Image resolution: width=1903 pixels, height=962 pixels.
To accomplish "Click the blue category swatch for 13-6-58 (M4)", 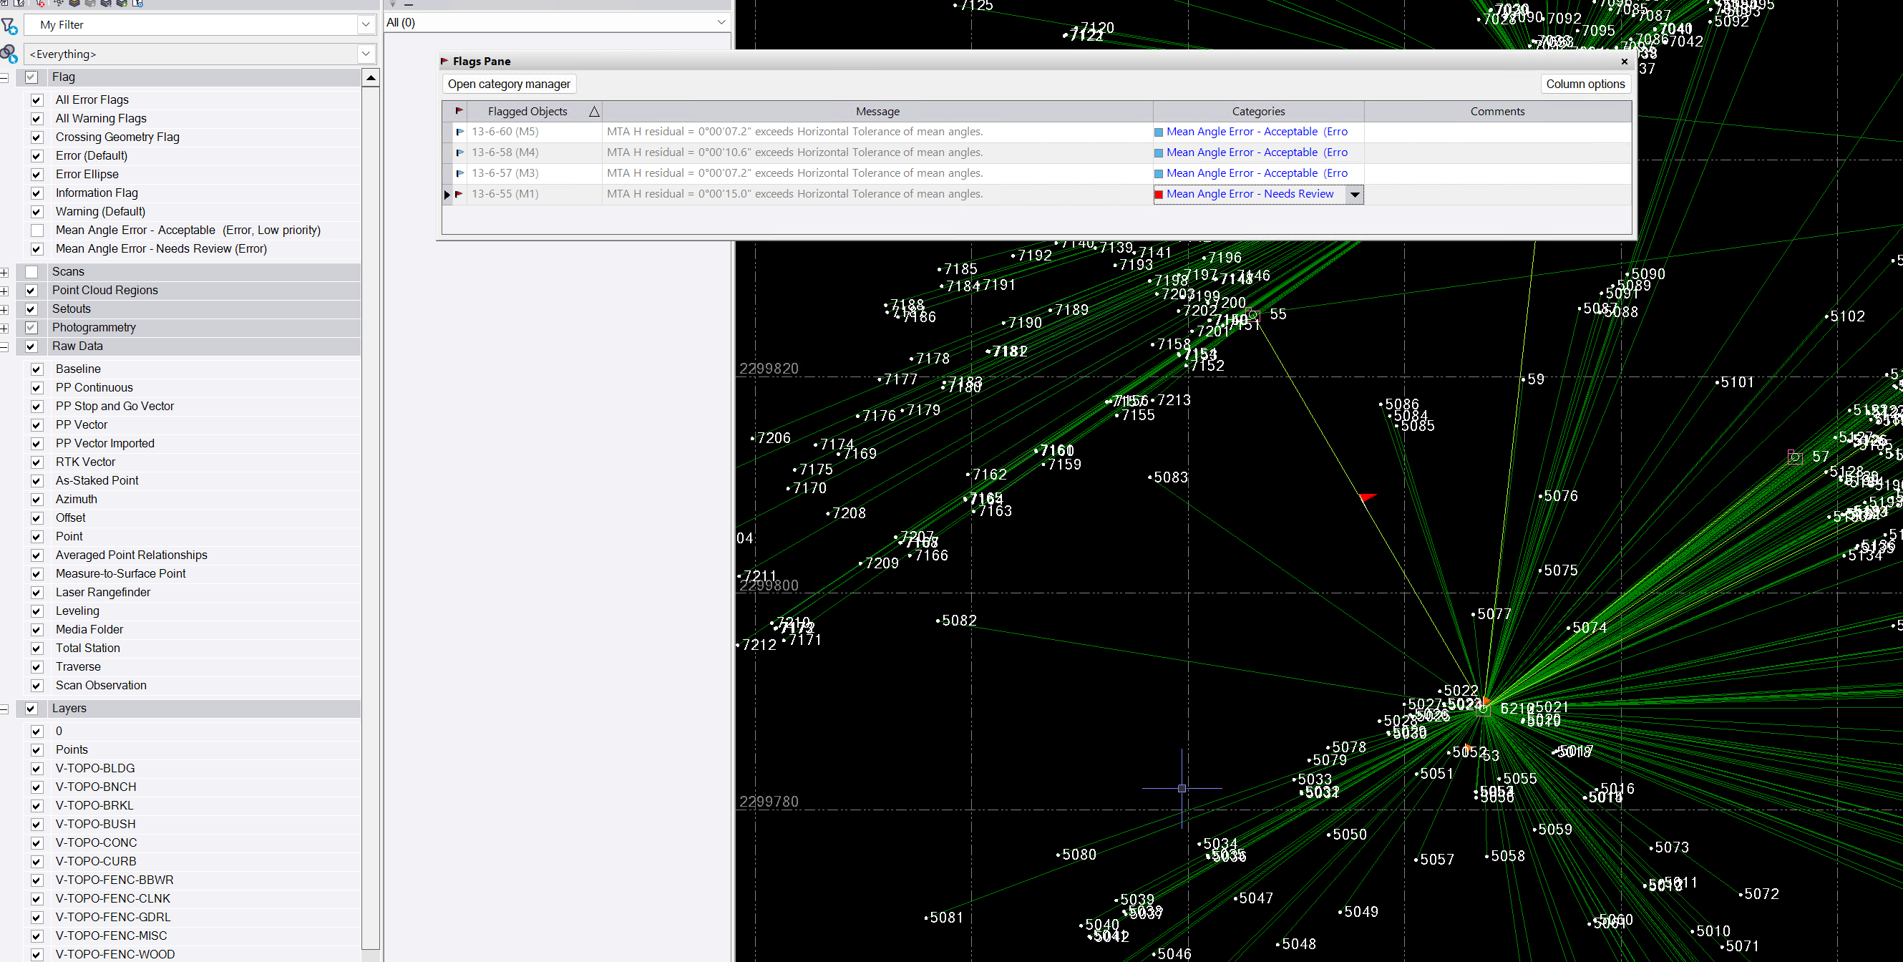I will [1159, 153].
